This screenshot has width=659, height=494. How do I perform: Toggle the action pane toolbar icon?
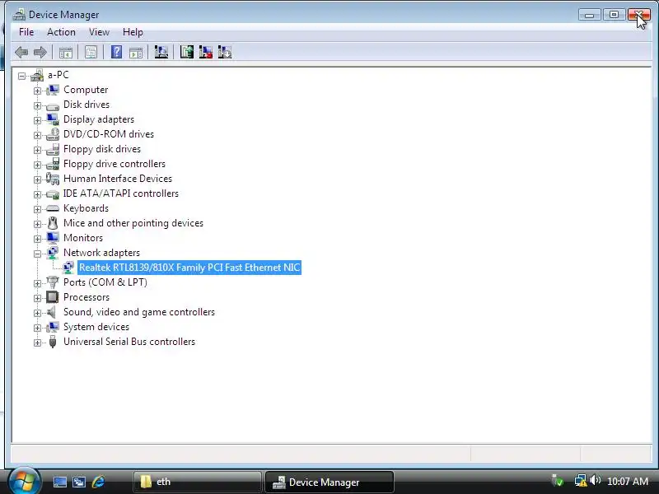point(136,53)
